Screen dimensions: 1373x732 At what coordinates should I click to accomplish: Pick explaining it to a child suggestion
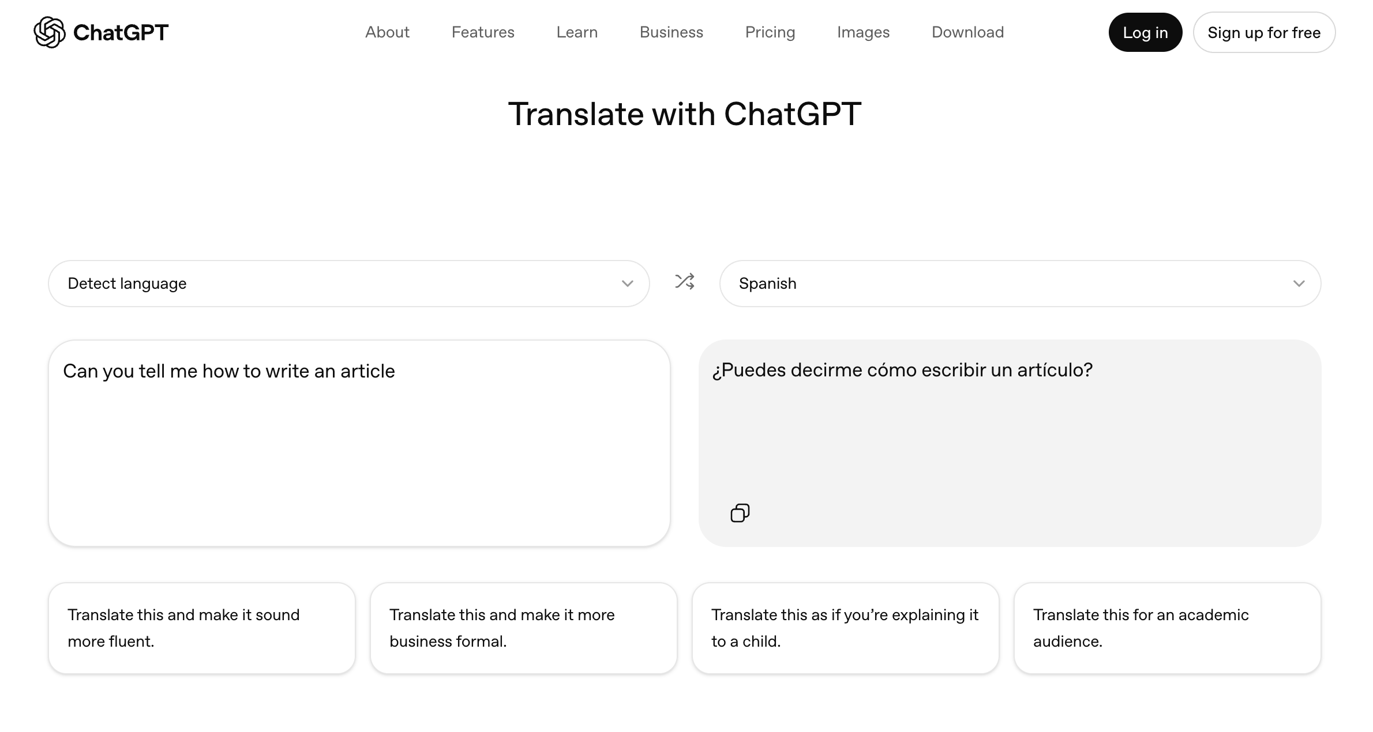click(x=845, y=628)
